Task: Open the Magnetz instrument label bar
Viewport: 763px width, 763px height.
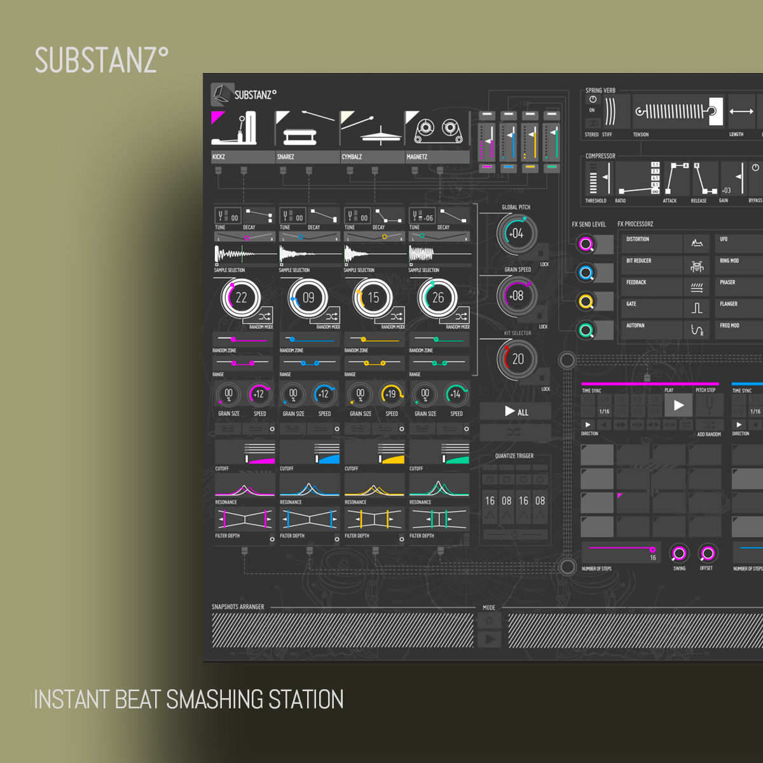Action: [x=437, y=156]
